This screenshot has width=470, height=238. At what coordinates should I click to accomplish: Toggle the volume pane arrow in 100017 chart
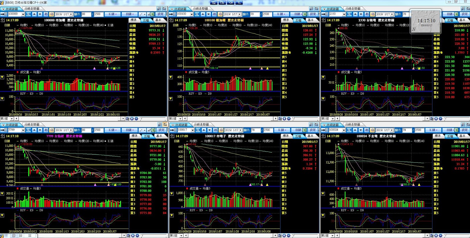(x=172, y=194)
